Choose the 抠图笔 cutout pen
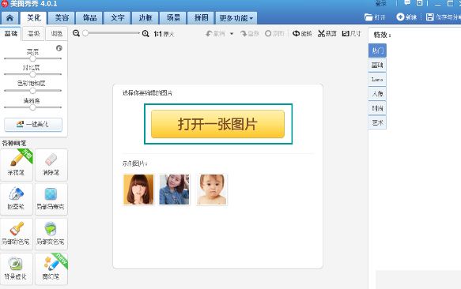The image size is (461, 289). (17, 199)
